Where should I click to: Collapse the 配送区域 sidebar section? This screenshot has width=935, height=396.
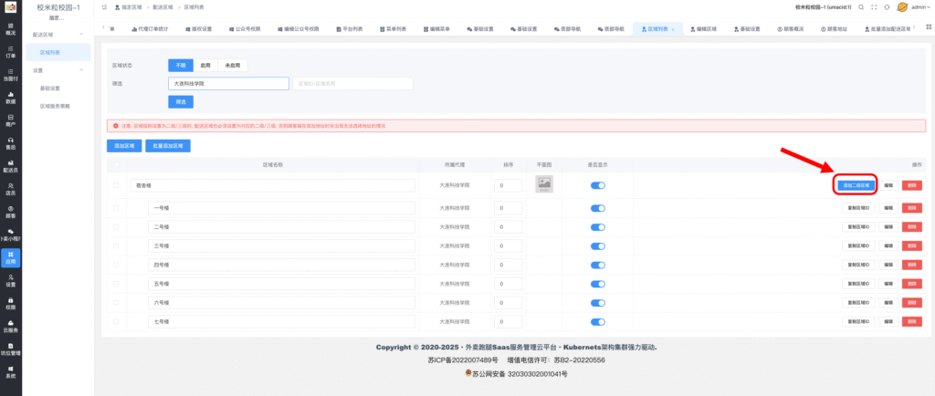coord(81,36)
